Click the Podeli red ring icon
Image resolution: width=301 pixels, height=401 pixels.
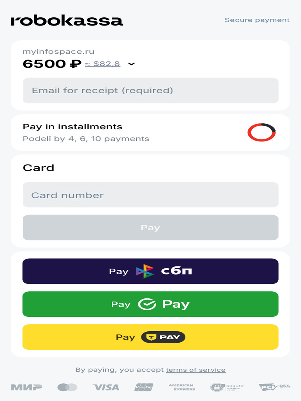[261, 132]
